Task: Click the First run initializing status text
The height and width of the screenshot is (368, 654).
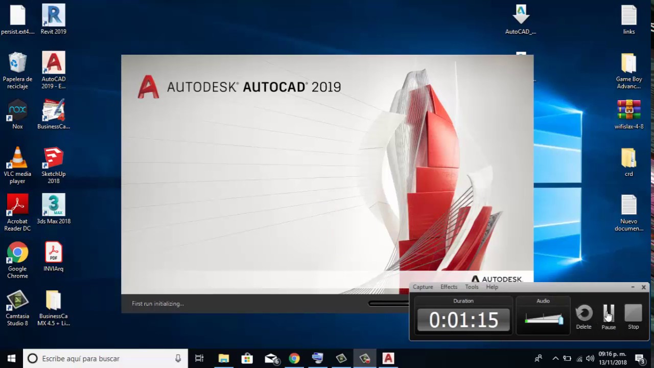Action: (158, 304)
